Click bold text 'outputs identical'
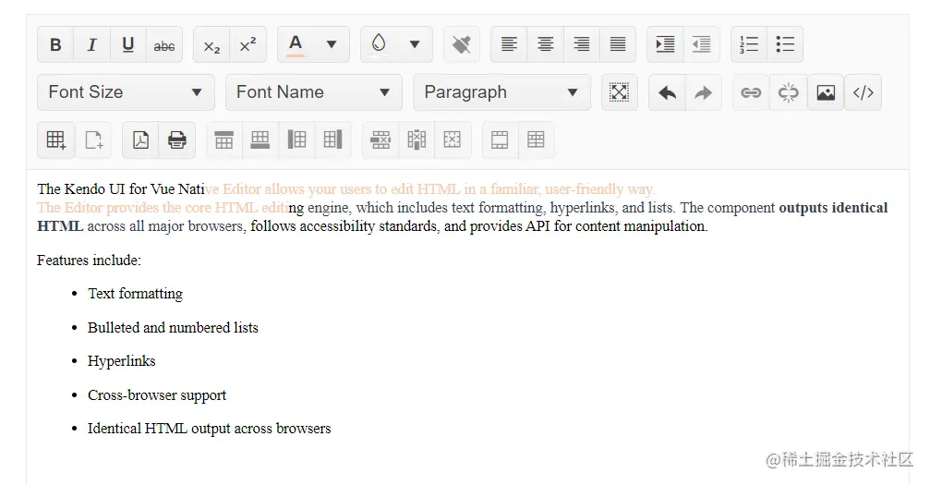The height and width of the screenshot is (485, 930). 833,208
